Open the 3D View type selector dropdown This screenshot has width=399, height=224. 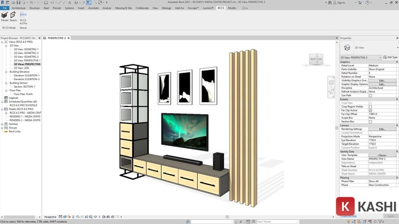point(397,47)
